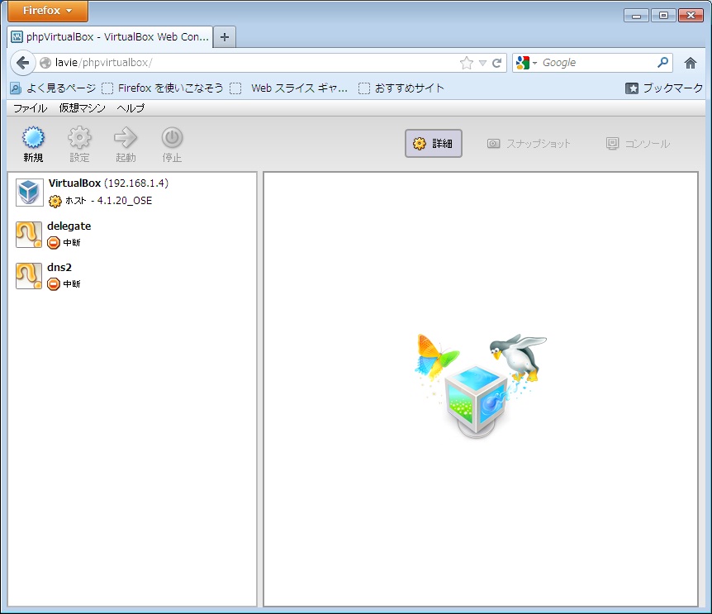Select the dns2 VM icon
This screenshot has width=712, height=614.
pos(29,276)
